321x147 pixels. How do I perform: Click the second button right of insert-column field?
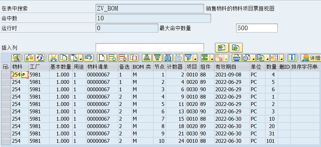click(236, 48)
